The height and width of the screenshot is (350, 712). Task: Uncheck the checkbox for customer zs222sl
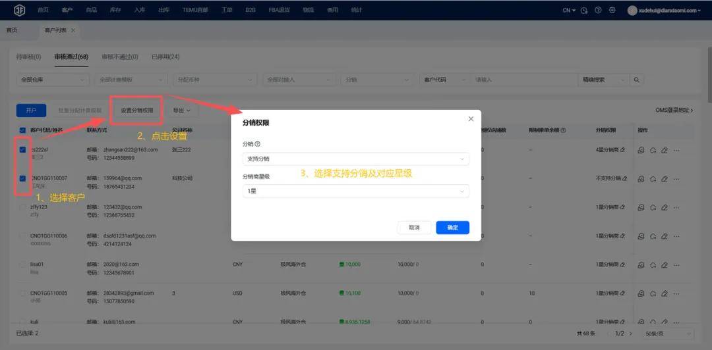click(23, 150)
